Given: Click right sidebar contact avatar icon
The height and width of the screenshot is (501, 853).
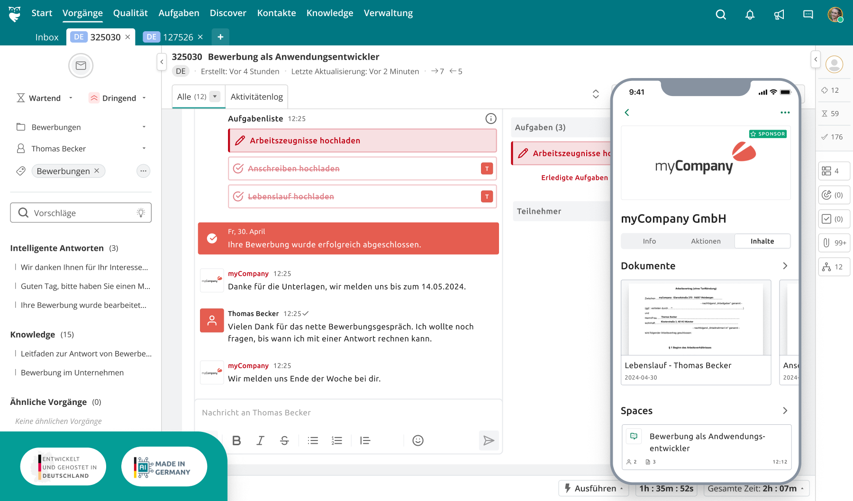Looking at the screenshot, I should [834, 64].
